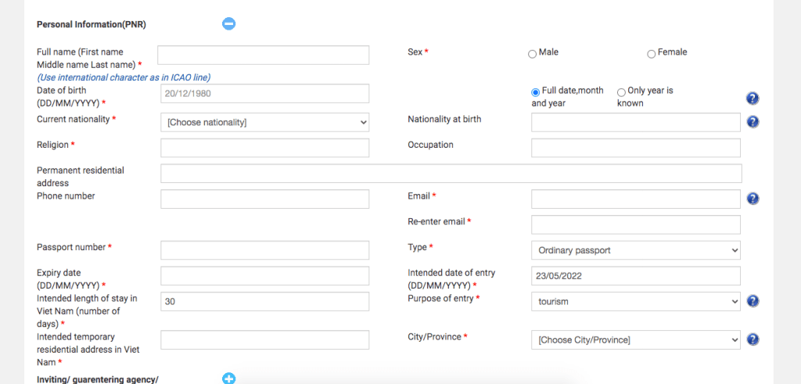
Task: Select Female radio button
Action: click(x=652, y=54)
